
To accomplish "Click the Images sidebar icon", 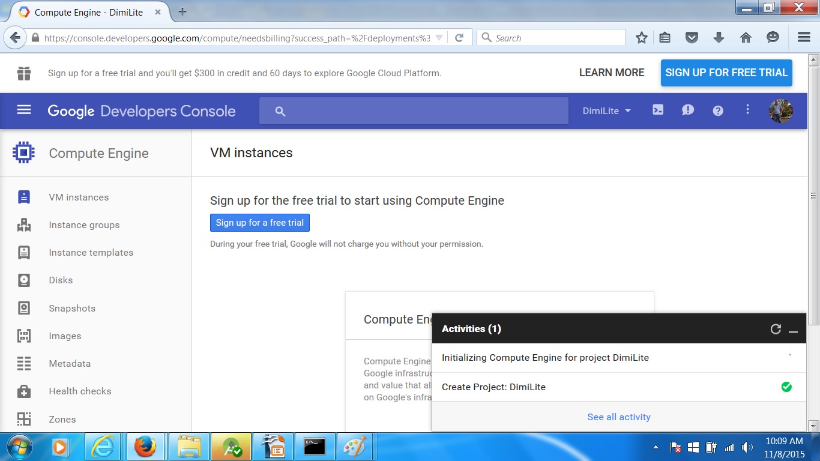I will (x=24, y=336).
